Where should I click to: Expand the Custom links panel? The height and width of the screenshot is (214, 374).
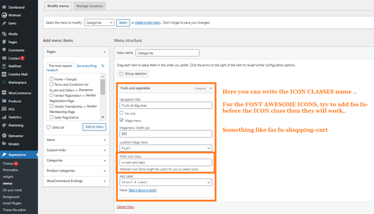[105, 150]
